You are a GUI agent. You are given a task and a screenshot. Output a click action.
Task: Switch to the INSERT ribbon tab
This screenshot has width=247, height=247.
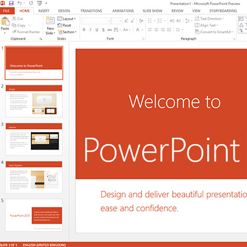point(44,11)
